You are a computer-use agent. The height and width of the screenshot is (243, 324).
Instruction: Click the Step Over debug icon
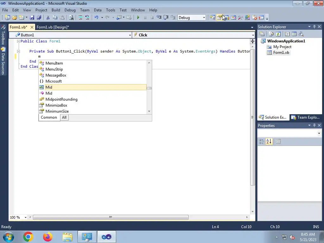tap(166, 18)
